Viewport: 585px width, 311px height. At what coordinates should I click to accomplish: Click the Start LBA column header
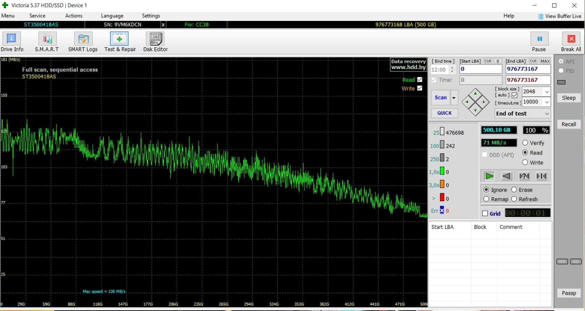coord(450,227)
